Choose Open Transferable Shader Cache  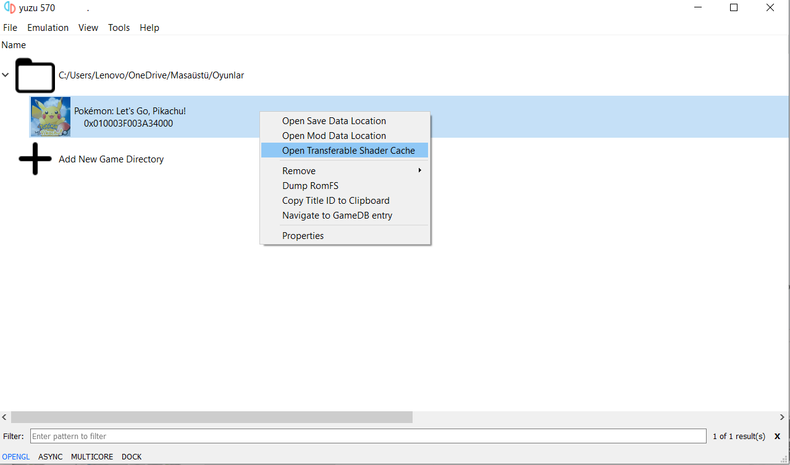[345, 151]
